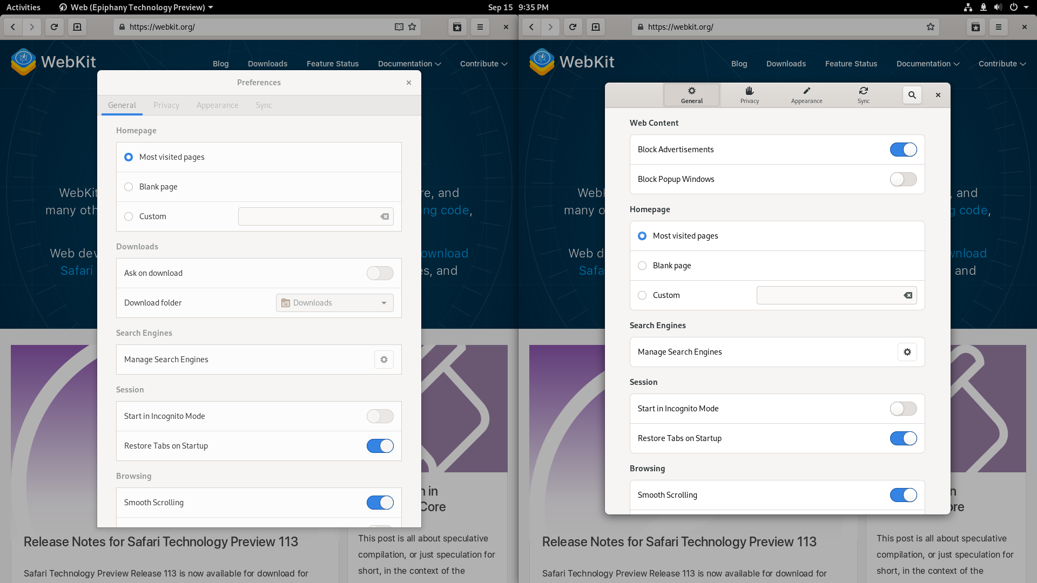
Task: Open the Privacy tab in left Preferences
Action: click(x=166, y=105)
